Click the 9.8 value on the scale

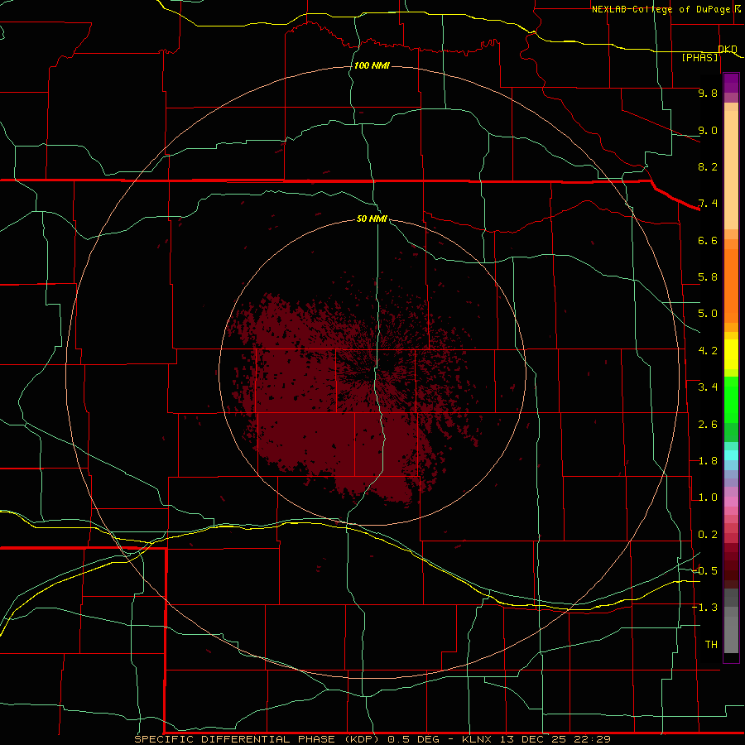click(708, 93)
